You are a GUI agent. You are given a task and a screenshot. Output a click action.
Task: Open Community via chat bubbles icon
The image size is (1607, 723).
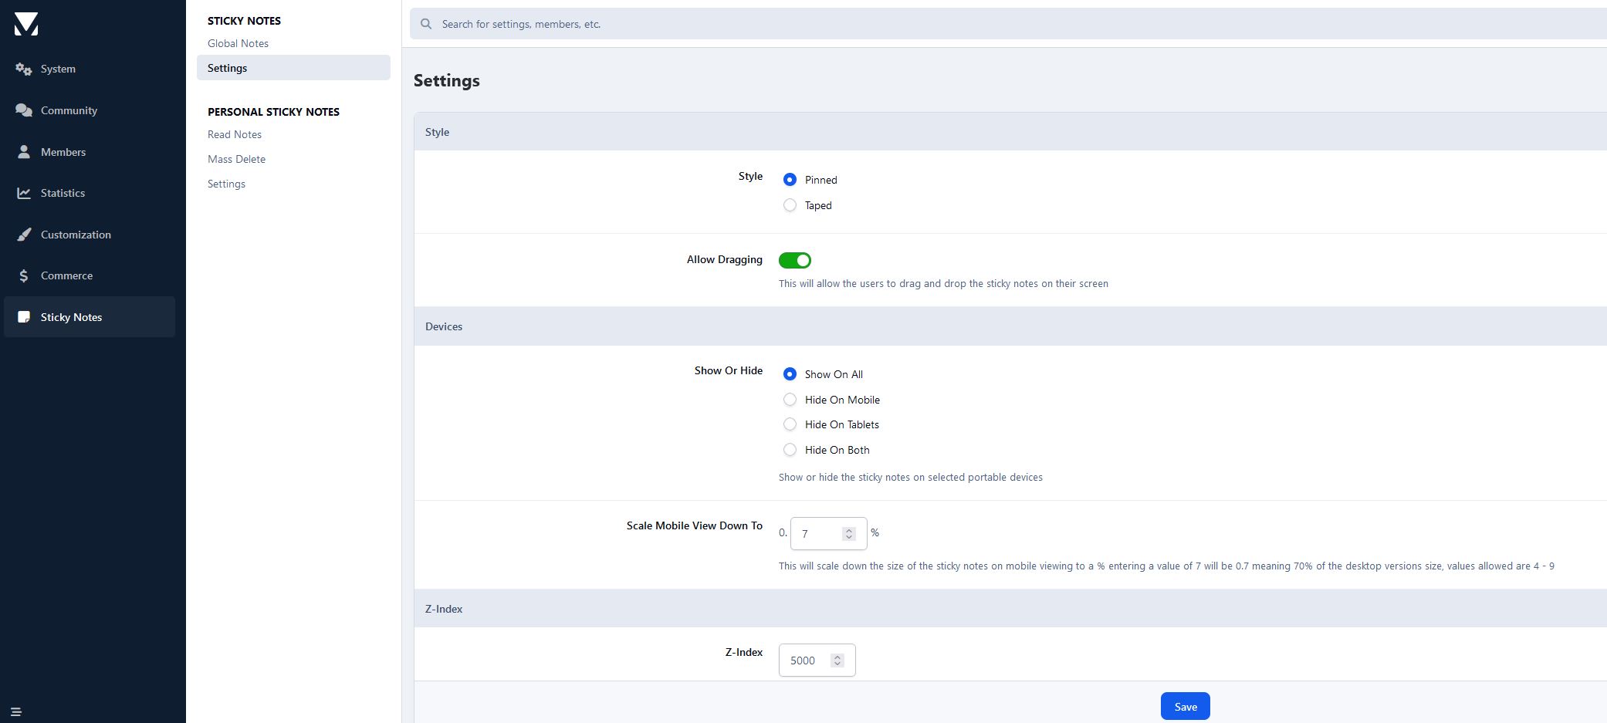pyautogui.click(x=24, y=110)
